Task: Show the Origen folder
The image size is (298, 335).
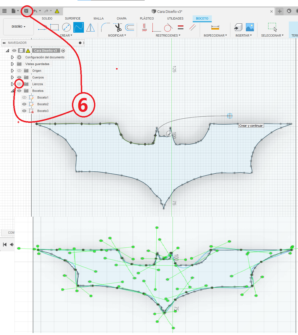Action: [x=19, y=71]
